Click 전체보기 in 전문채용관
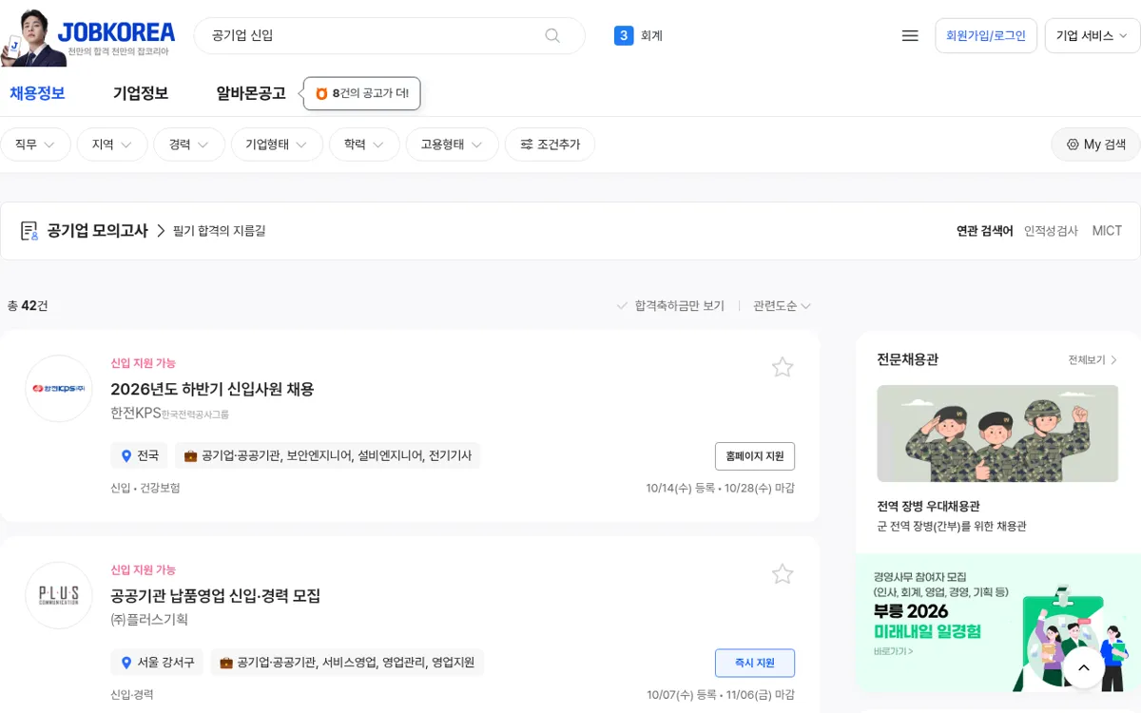Screen dimensions: 1141x713 pos(1093,360)
